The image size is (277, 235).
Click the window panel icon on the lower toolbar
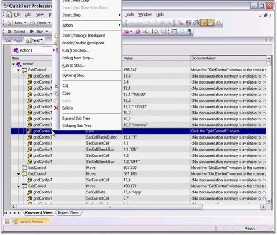(x=174, y=32)
